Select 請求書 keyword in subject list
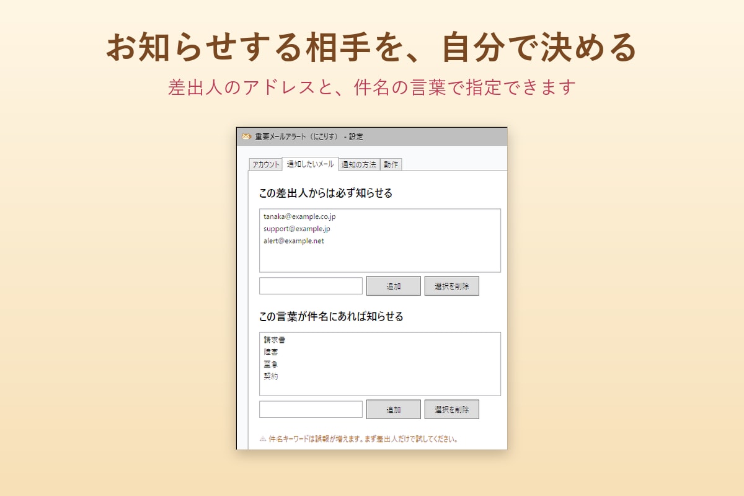The width and height of the screenshot is (744, 496). click(x=274, y=340)
